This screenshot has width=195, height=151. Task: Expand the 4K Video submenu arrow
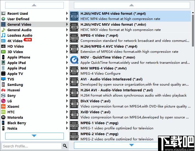[x=67, y=40]
